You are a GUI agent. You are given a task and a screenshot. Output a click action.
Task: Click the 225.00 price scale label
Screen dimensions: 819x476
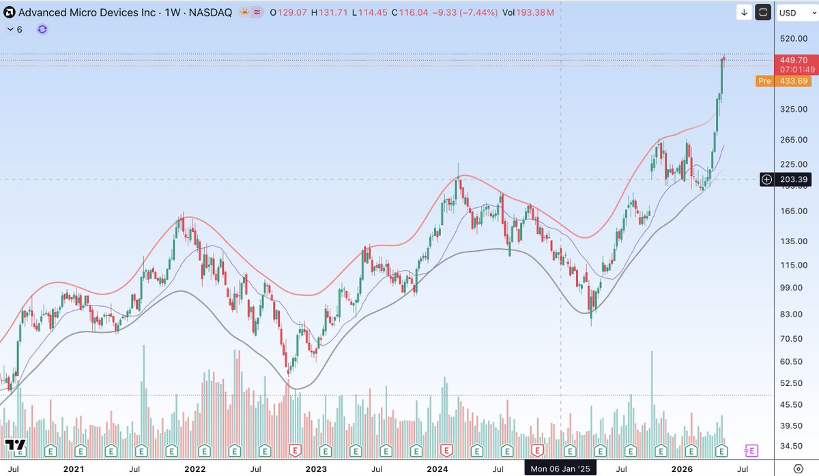pyautogui.click(x=794, y=164)
